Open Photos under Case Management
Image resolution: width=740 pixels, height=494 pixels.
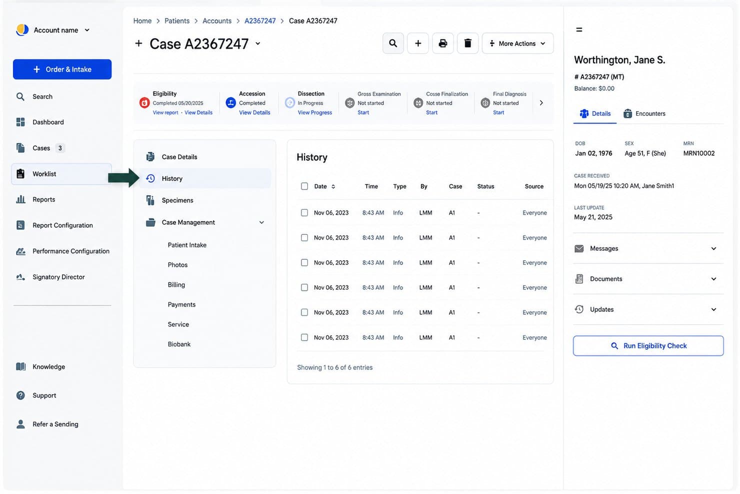pyautogui.click(x=177, y=265)
